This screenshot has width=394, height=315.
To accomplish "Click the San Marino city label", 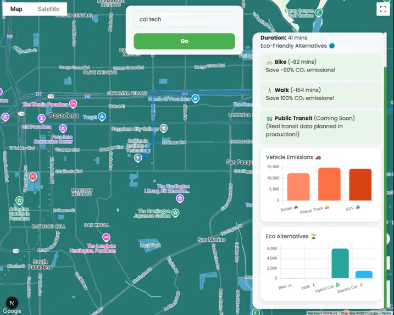I will (x=212, y=240).
